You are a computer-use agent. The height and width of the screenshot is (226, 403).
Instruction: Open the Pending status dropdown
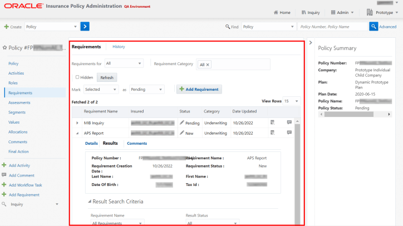click(x=147, y=89)
